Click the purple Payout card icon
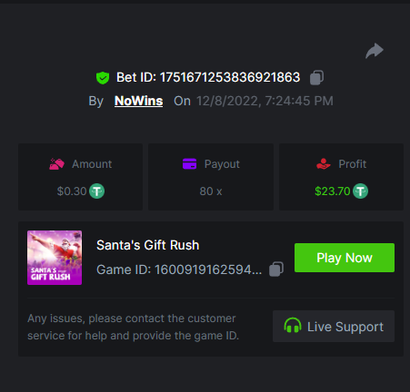 189,164
